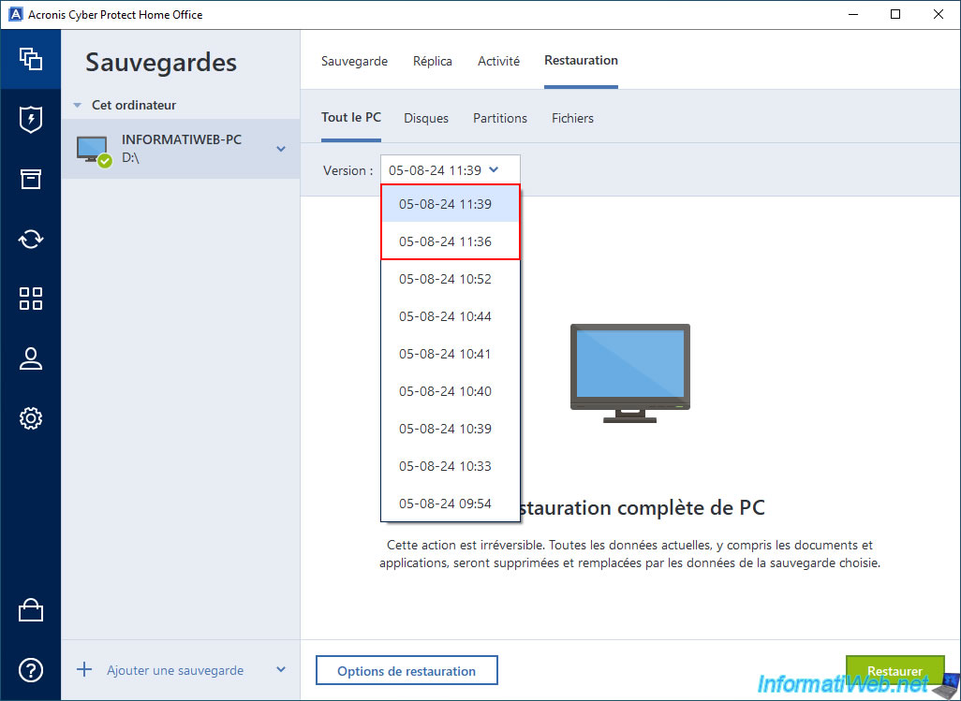Click the Sauvegardes heading
This screenshot has height=701, width=961.
click(161, 63)
